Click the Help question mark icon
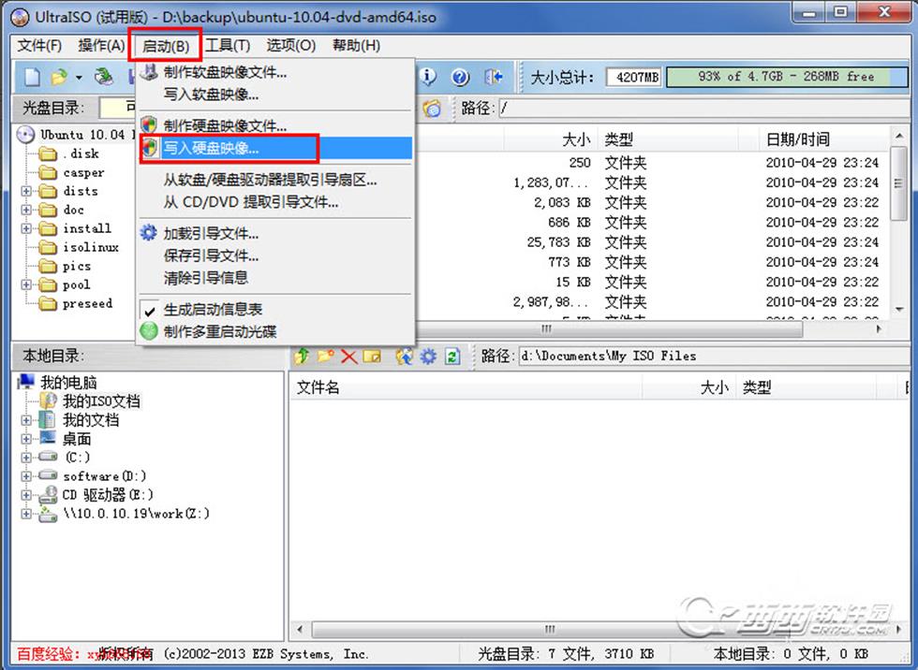The image size is (918, 670). tap(459, 77)
